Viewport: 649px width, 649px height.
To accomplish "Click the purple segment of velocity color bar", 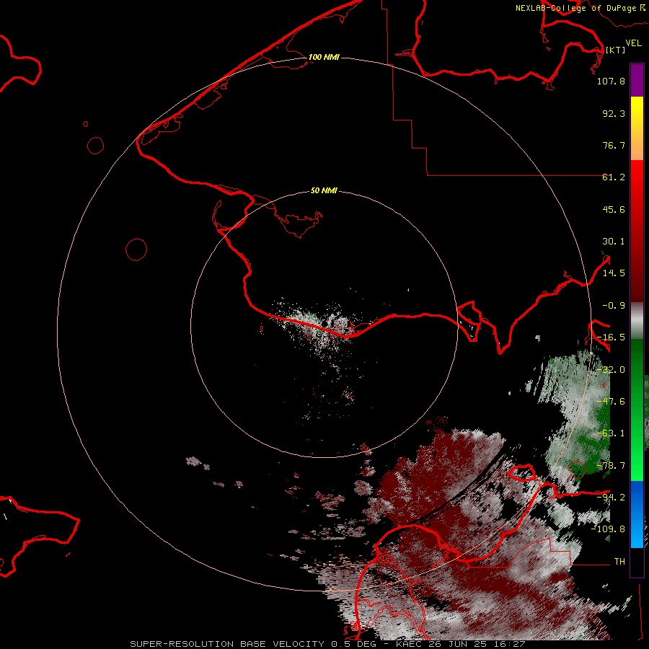I will tap(637, 80).
